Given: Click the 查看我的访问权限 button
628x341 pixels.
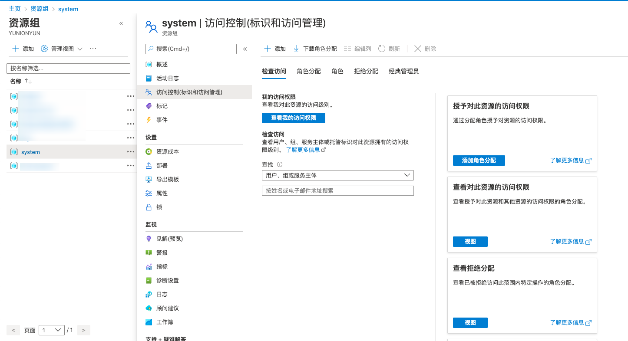Looking at the screenshot, I should coord(293,118).
